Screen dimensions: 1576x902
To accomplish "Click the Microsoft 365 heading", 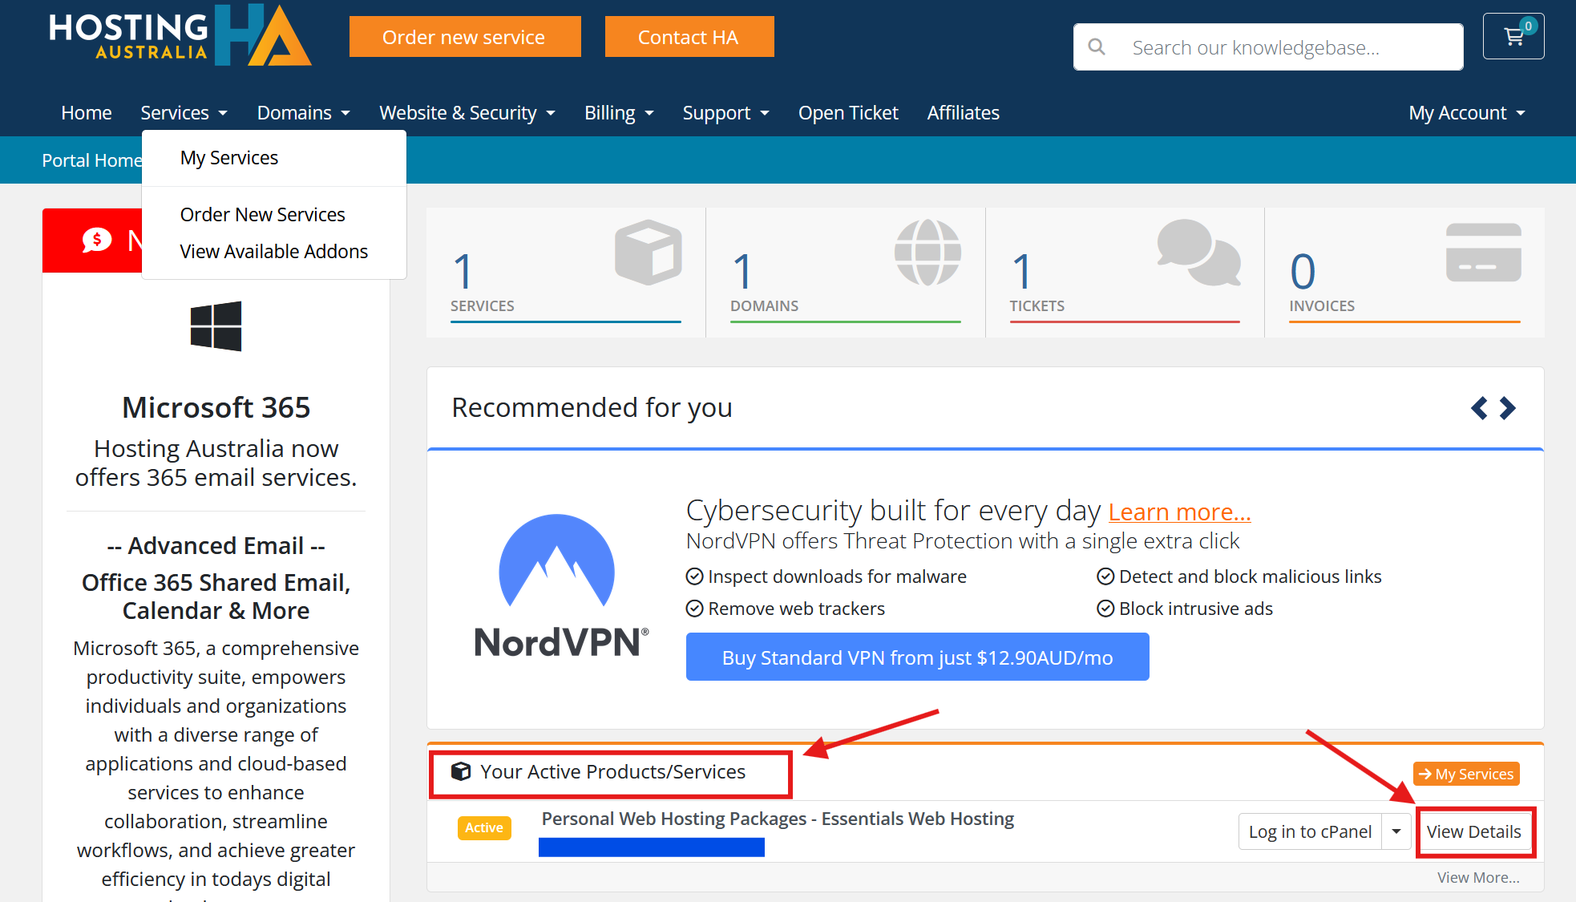I will (x=216, y=407).
